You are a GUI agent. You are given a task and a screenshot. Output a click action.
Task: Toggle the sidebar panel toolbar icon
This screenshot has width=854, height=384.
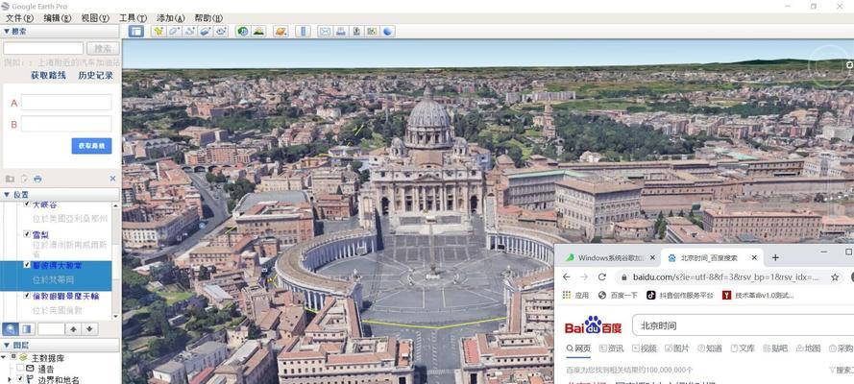[136, 32]
